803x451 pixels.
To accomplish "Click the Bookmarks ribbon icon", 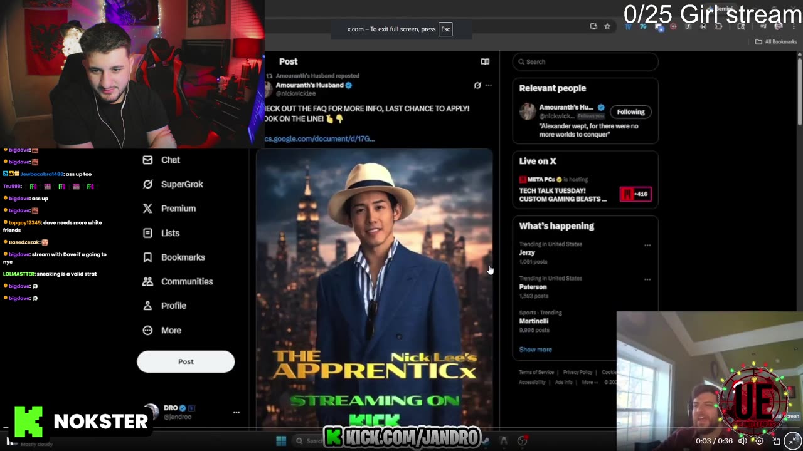I will coord(147,257).
